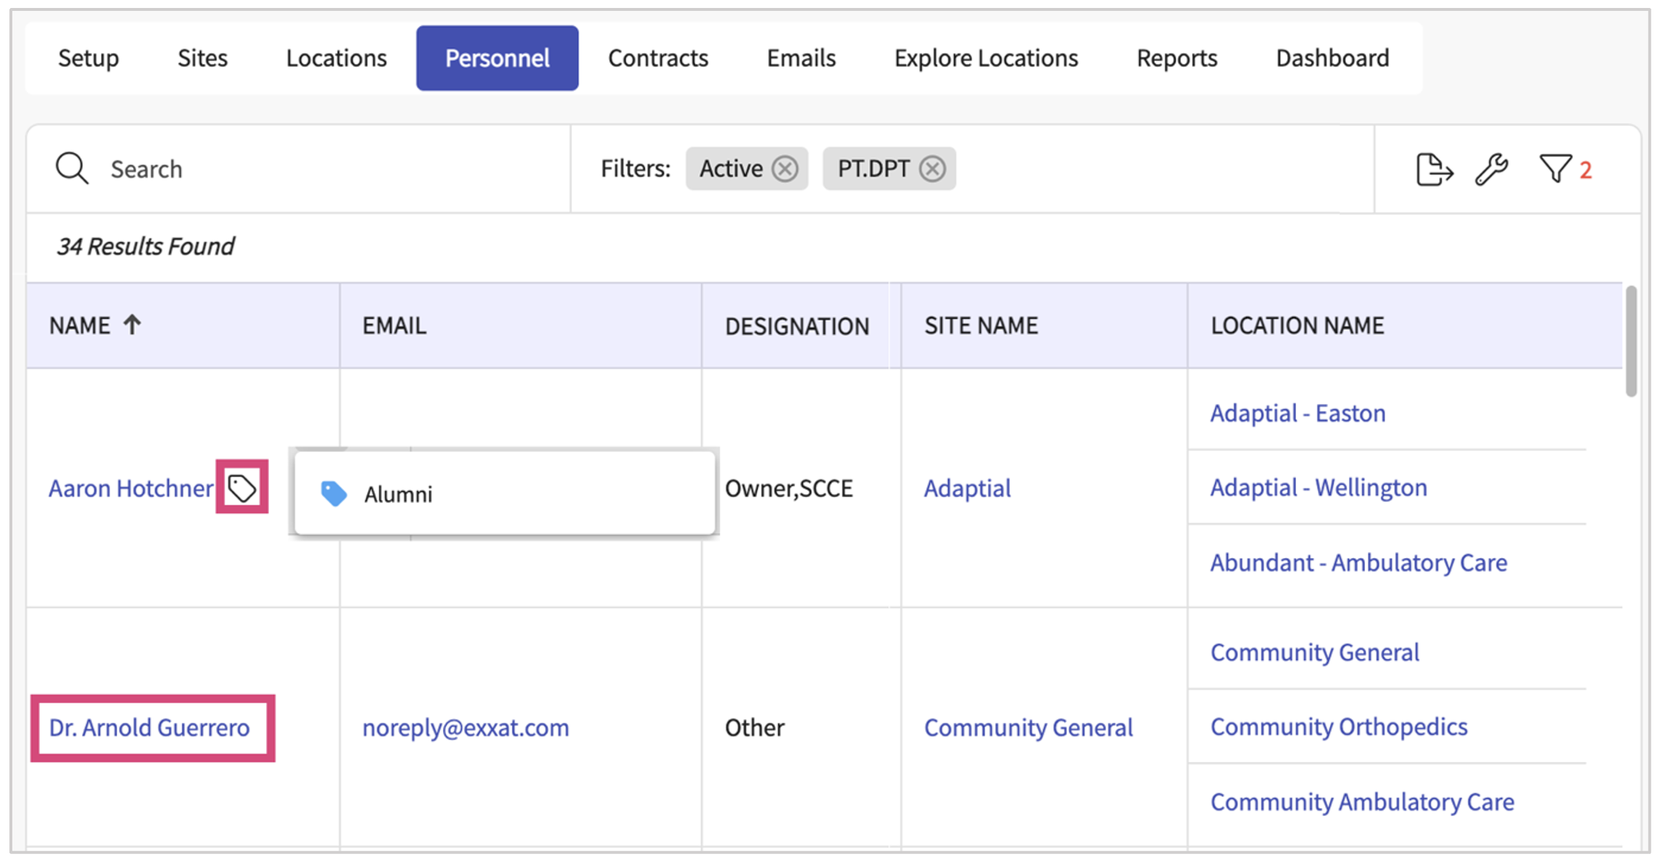Click the blue Alumni tag icon
Viewport: 1660px width, 862px height.
pyautogui.click(x=333, y=493)
